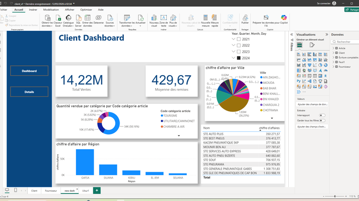Click the Details navigation button
359x201 pixels.
point(29,92)
